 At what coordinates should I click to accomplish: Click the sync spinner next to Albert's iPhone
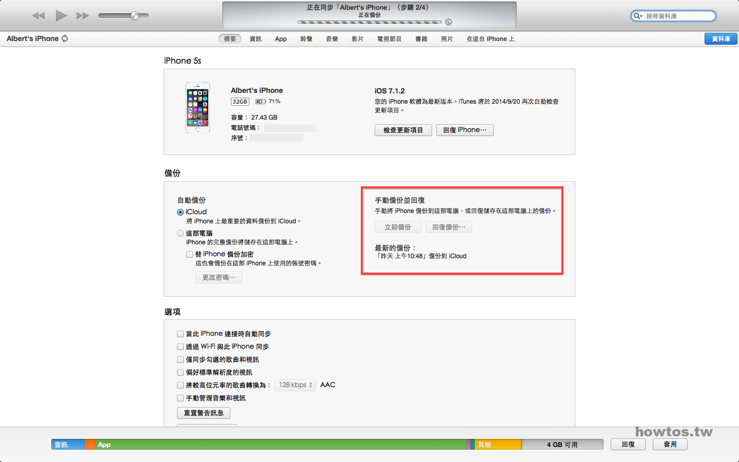pos(65,38)
